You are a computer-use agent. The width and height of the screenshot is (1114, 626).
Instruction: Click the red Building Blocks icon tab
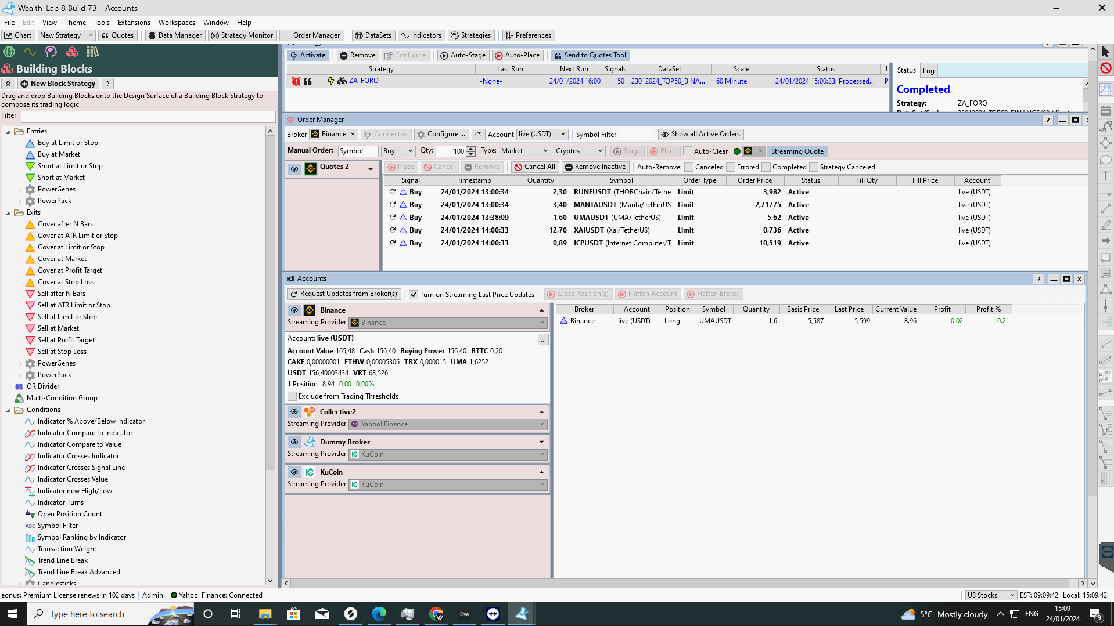72,52
